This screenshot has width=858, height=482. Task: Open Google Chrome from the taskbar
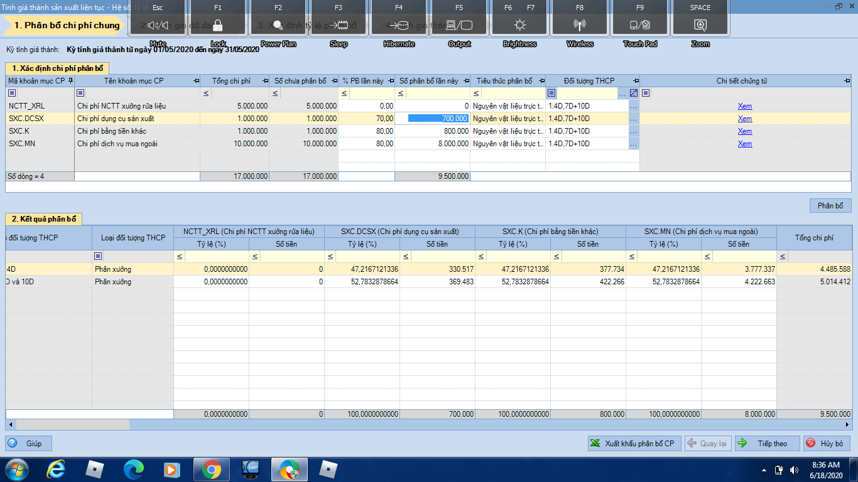(212, 469)
